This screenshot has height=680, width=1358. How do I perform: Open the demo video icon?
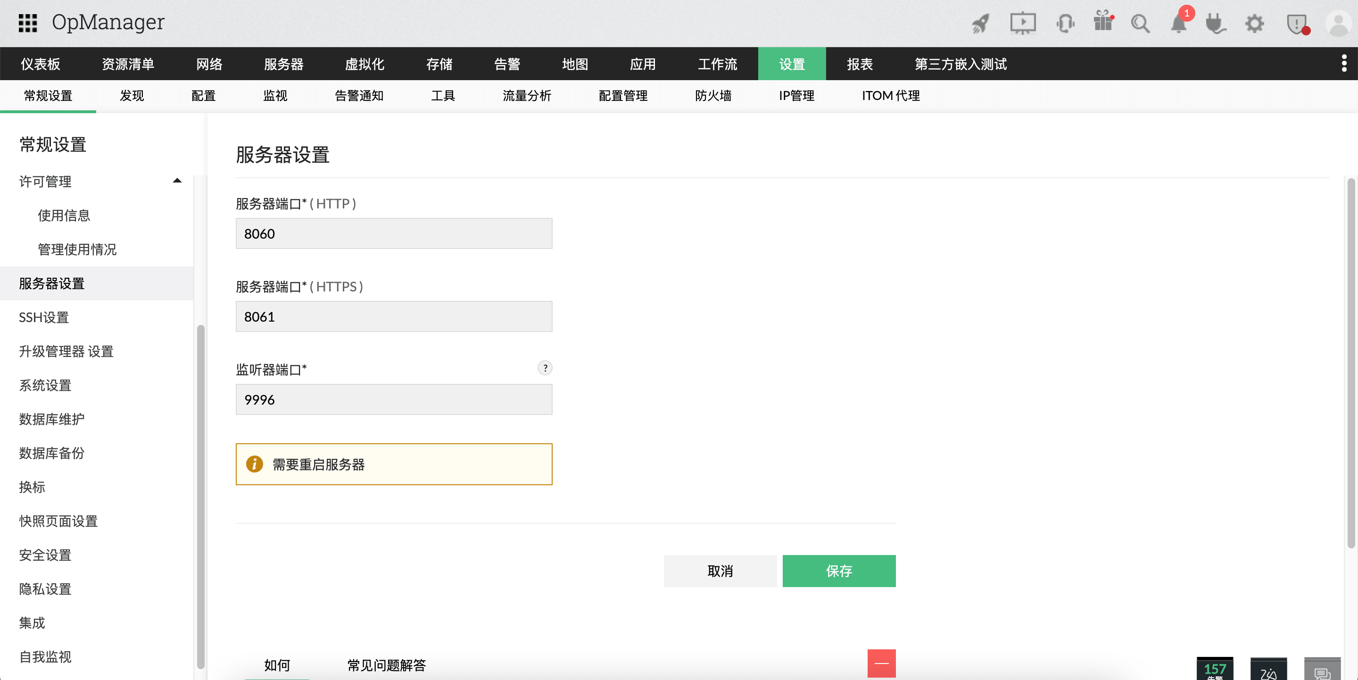(x=1022, y=23)
